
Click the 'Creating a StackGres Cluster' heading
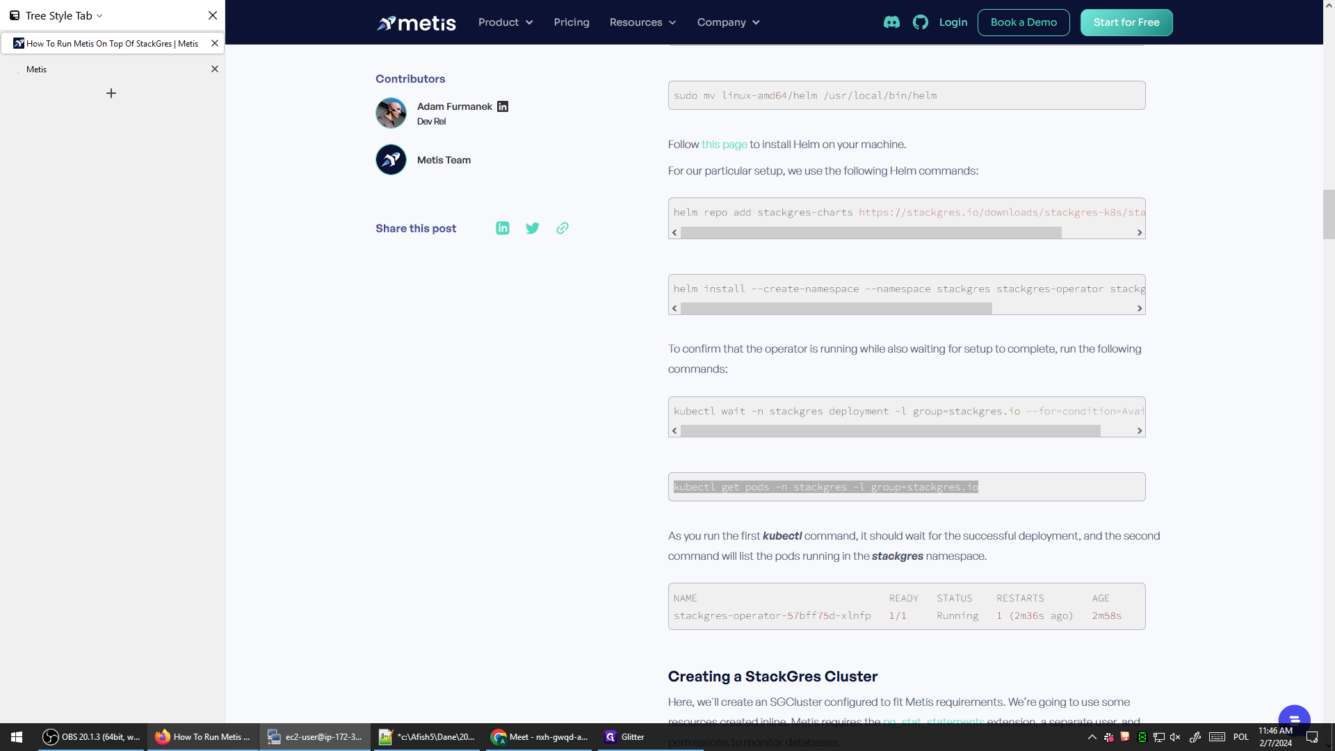(x=772, y=677)
